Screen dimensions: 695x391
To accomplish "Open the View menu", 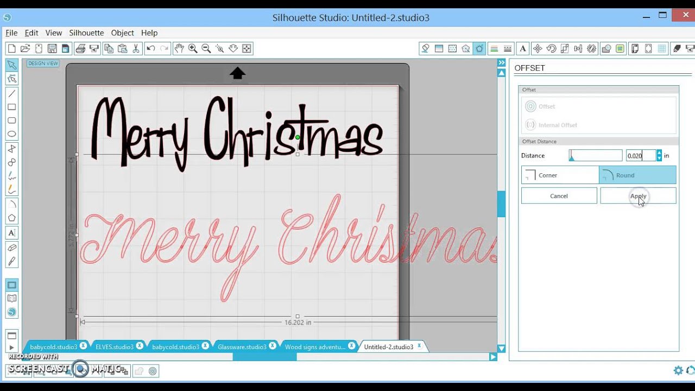I will pyautogui.click(x=54, y=33).
